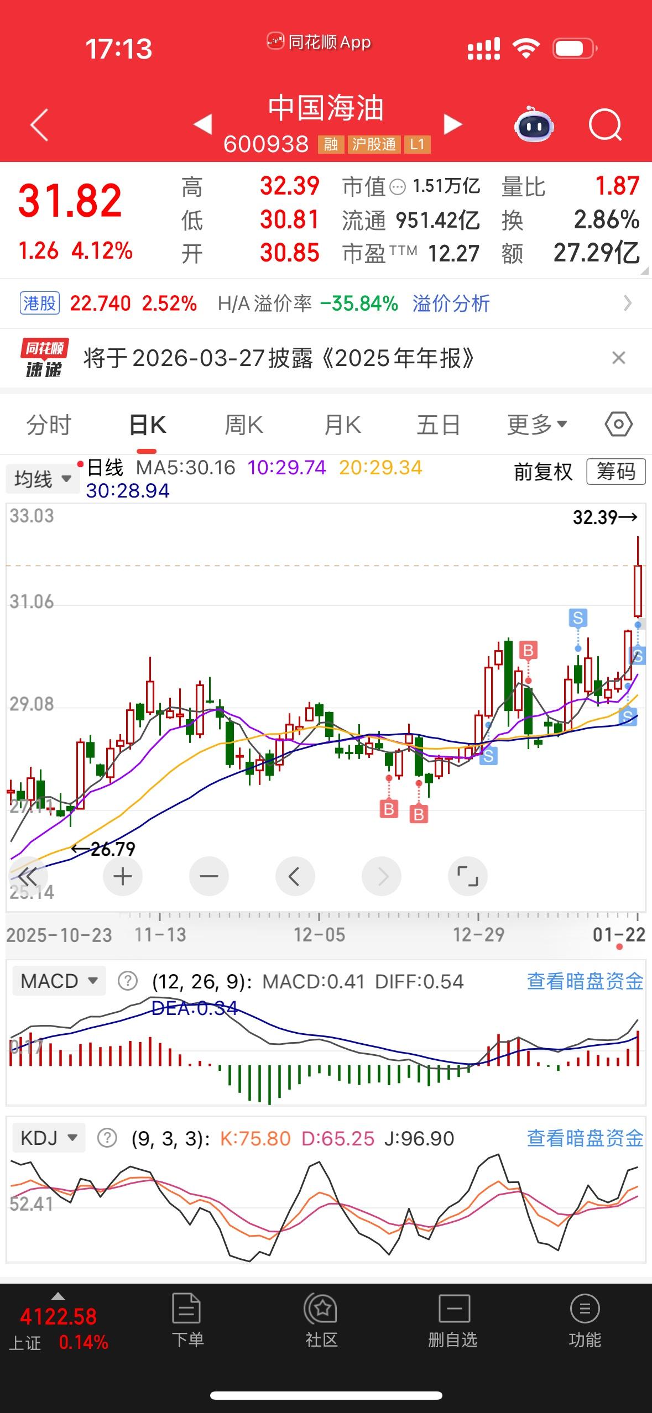Open the AI robot assistant icon
This screenshot has height=1413, width=652.
(534, 125)
